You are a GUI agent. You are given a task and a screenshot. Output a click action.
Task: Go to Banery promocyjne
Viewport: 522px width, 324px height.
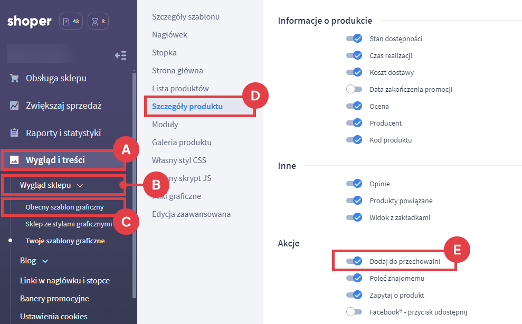(54, 298)
